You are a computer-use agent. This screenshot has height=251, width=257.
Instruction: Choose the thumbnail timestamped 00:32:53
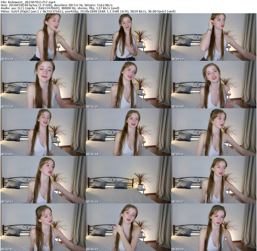tap(43, 180)
